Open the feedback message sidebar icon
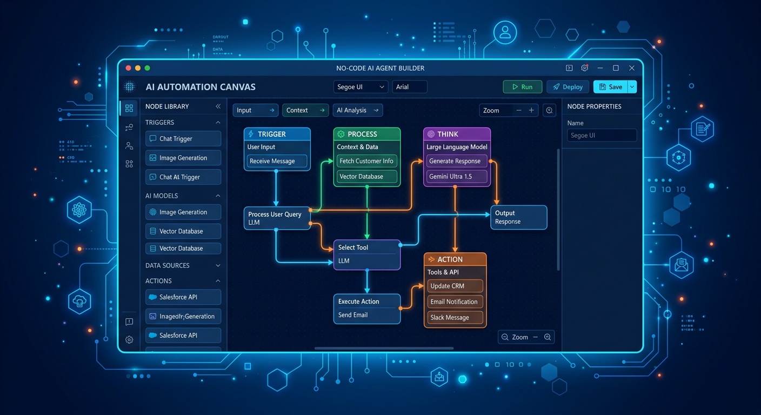This screenshot has width=761, height=415. point(129,322)
